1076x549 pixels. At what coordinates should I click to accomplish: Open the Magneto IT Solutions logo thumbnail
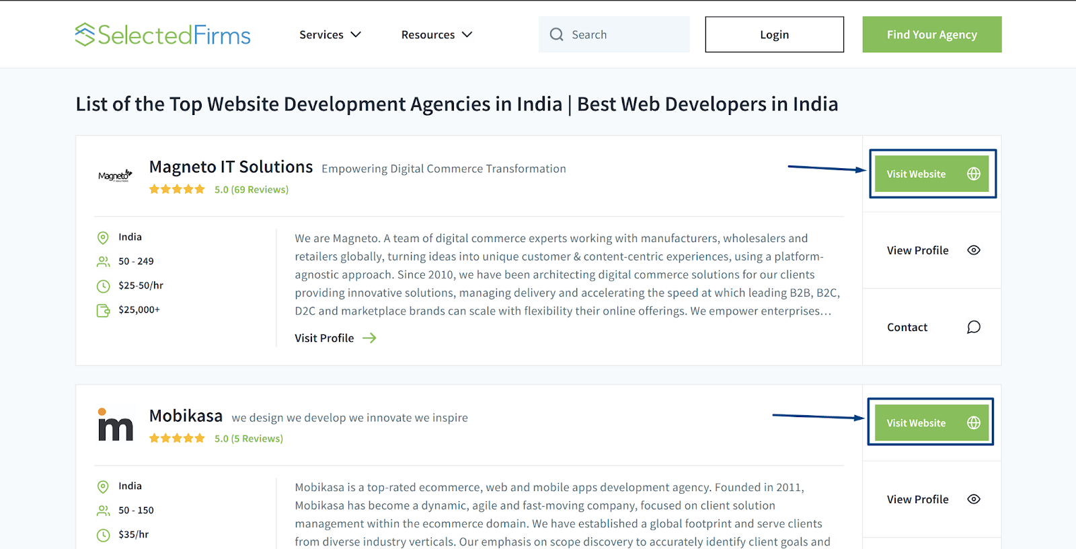pyautogui.click(x=115, y=176)
